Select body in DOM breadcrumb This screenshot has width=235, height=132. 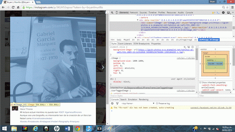click(x=119, y=40)
